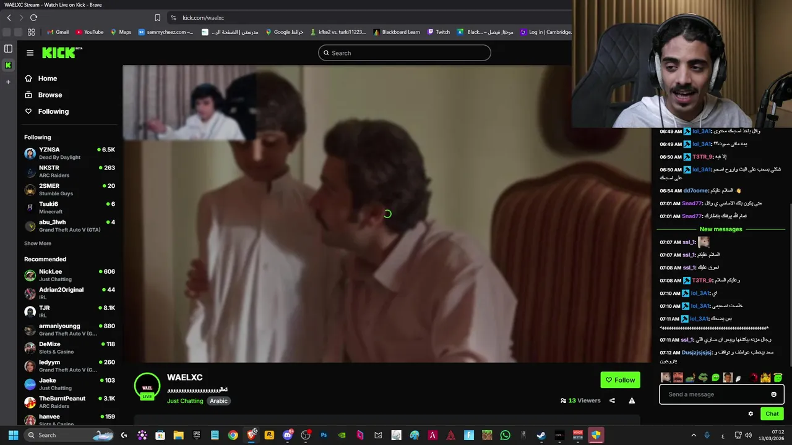Bookmark this page icon
Viewport: 792px width, 445px height.
point(157,18)
